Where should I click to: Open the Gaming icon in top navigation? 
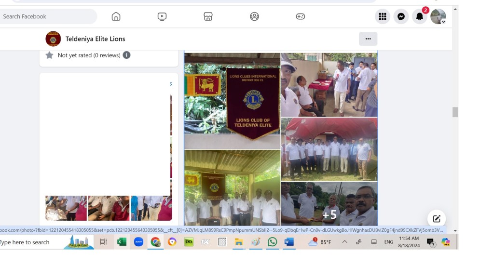click(300, 16)
